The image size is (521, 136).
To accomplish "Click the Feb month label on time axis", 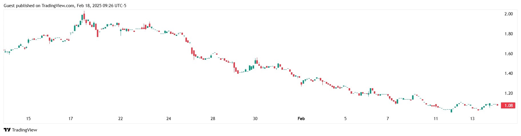I will (301, 119).
